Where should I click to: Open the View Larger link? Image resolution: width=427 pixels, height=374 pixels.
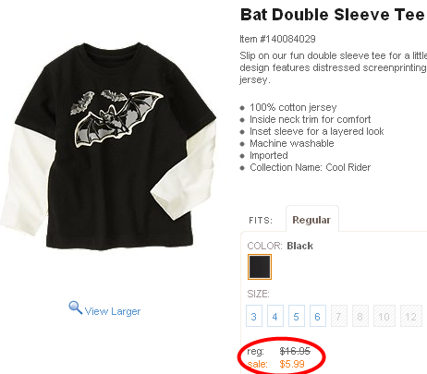coord(113,311)
